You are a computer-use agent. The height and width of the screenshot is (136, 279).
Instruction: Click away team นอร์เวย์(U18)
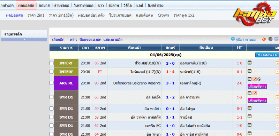(190, 72)
